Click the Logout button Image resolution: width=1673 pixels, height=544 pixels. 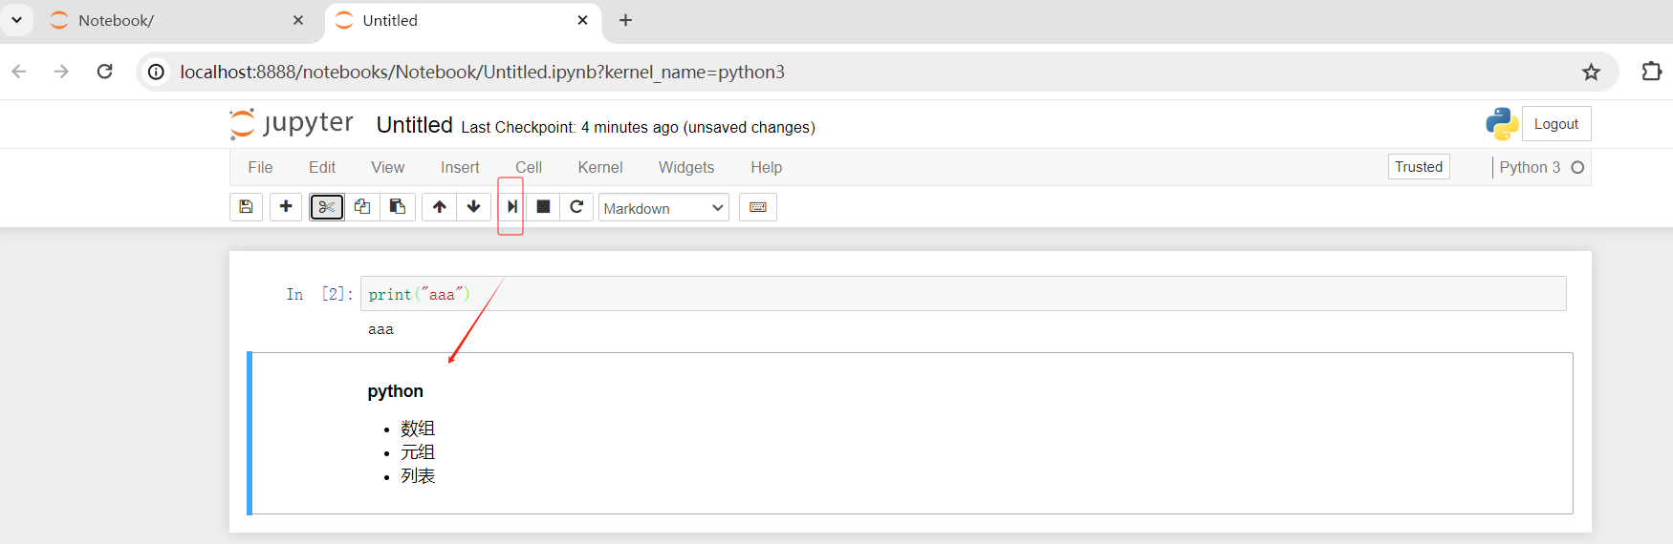point(1555,124)
